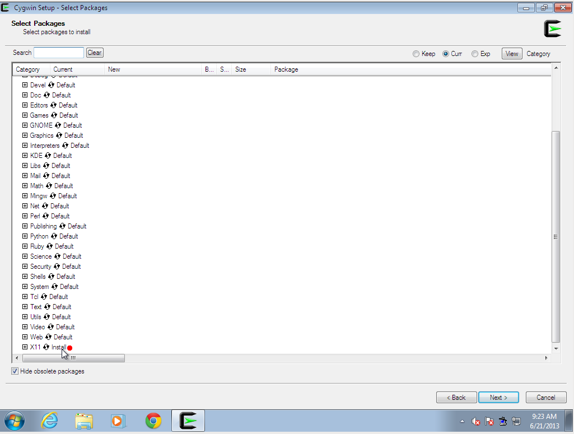Click the volume muted tray icon
Image resolution: width=574 pixels, height=434 pixels.
click(475, 422)
